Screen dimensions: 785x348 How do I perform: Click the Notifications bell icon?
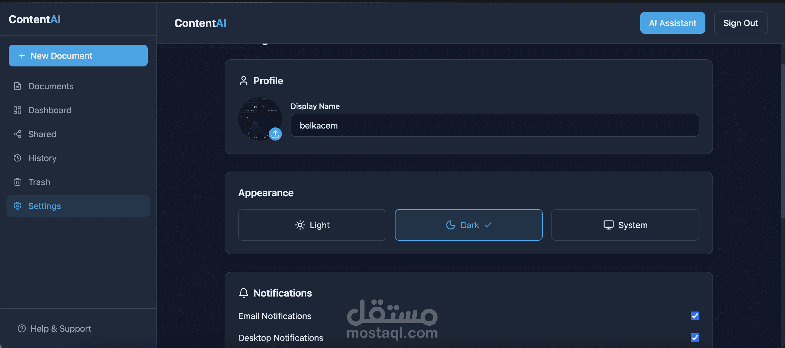[243, 293]
